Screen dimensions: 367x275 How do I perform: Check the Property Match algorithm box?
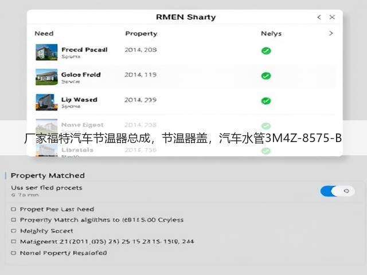click(x=14, y=220)
